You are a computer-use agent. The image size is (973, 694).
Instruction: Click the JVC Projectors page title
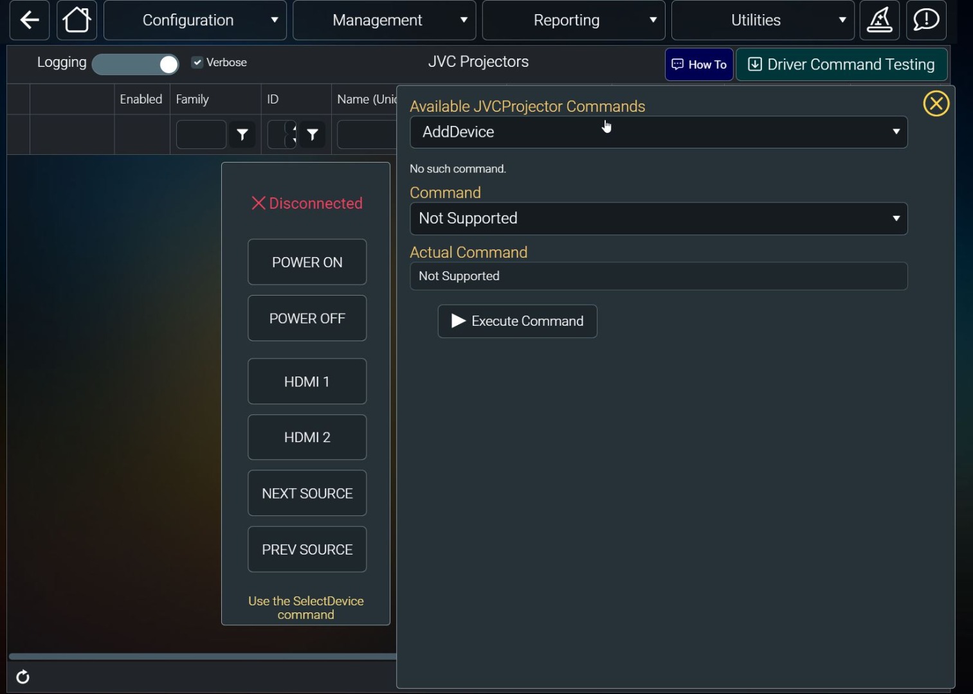pos(478,62)
